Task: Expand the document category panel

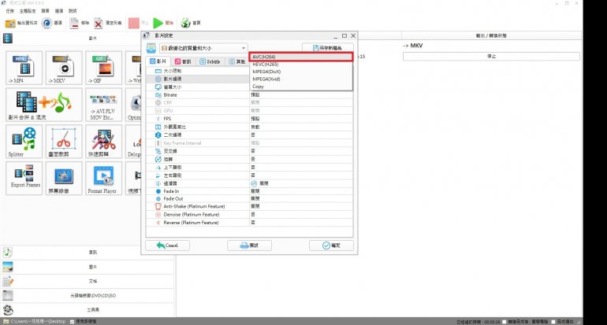Action: click(x=88, y=282)
